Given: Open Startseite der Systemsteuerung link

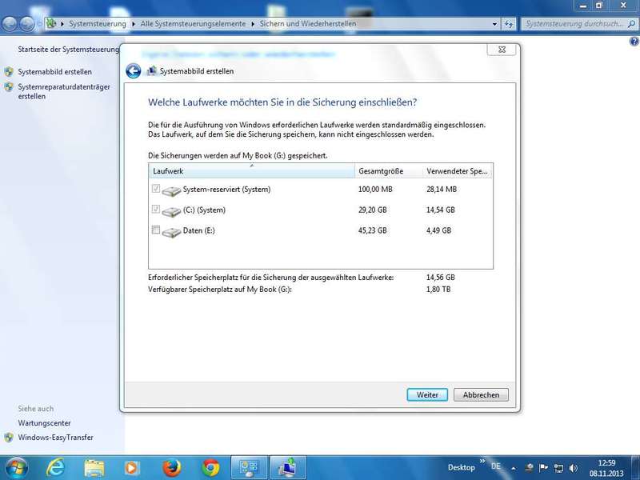Looking at the screenshot, I should (x=69, y=50).
